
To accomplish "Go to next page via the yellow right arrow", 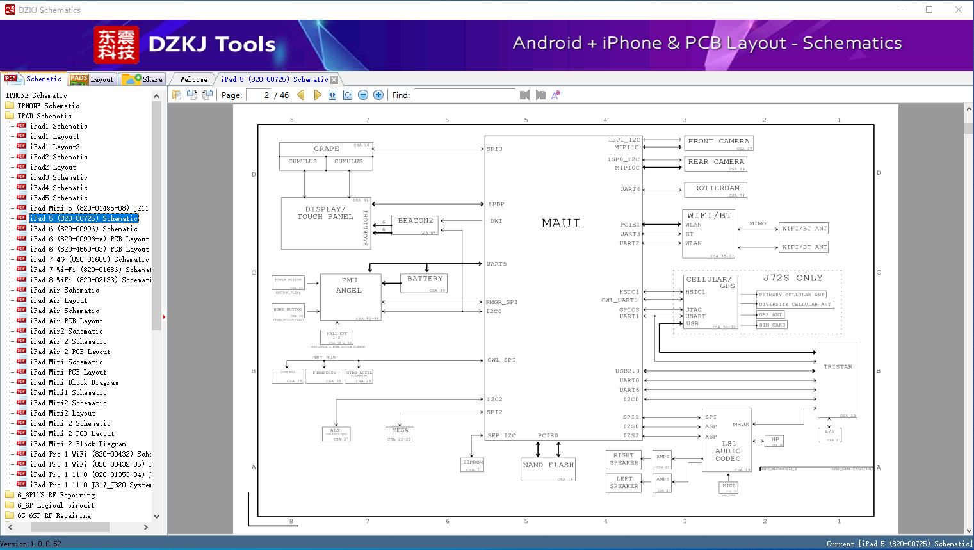I will 318,94.
